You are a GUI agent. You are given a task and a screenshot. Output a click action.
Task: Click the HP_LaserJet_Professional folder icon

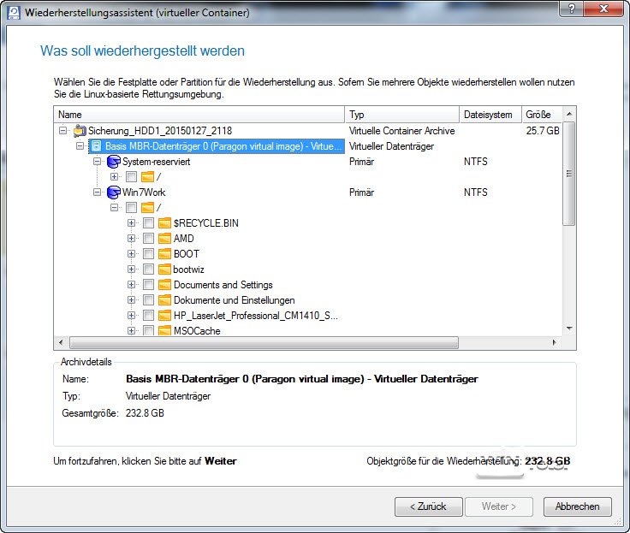pos(164,316)
